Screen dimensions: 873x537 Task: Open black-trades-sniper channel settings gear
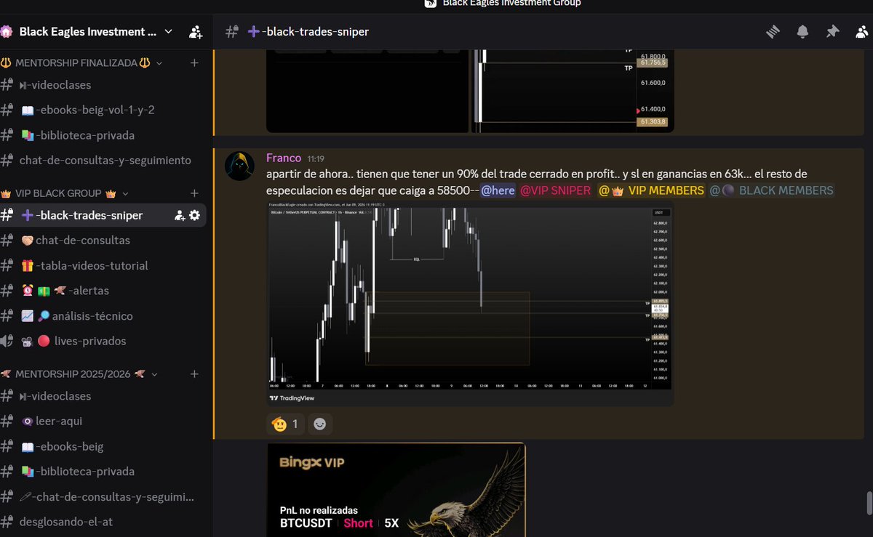point(194,215)
